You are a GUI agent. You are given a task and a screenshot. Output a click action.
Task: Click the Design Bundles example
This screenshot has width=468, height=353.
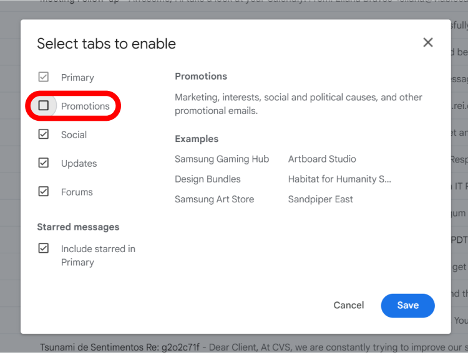click(x=208, y=179)
